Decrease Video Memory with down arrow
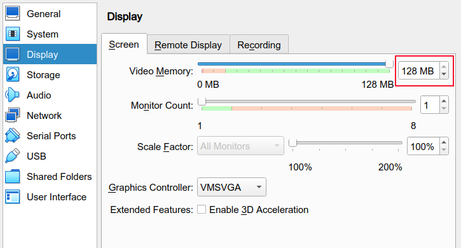Image resolution: width=461 pixels, height=248 pixels. coord(444,74)
